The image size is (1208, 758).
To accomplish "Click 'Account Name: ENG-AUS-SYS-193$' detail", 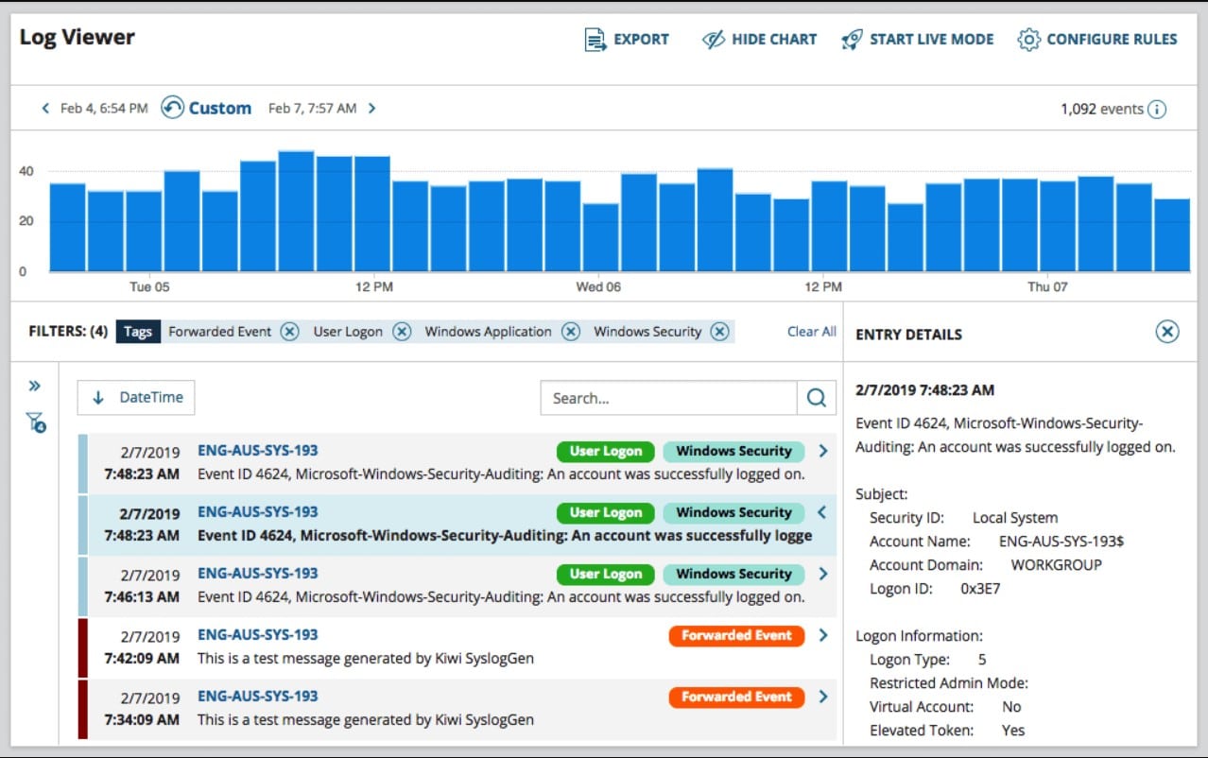I will click(996, 542).
